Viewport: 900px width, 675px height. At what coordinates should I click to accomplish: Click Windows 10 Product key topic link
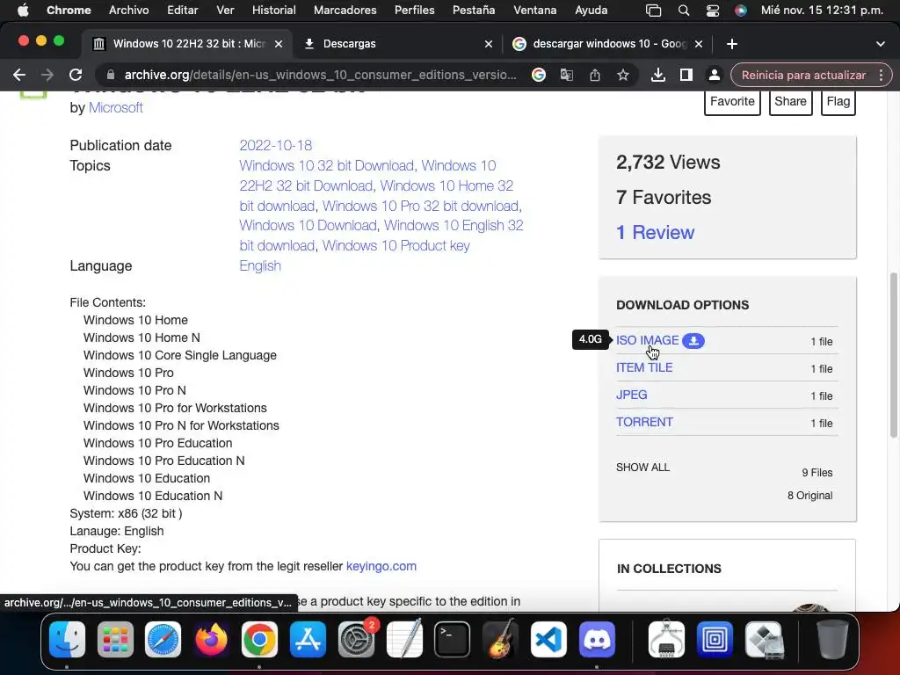coord(396,246)
